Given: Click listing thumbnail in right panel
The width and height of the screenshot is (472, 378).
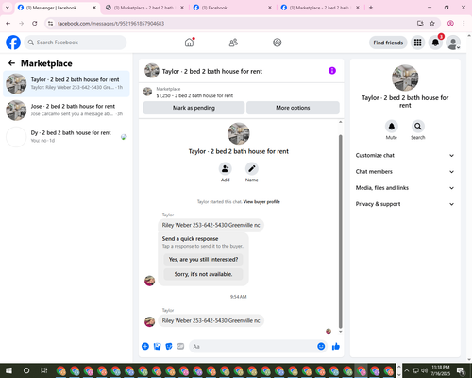Looking at the screenshot, I should (405, 77).
